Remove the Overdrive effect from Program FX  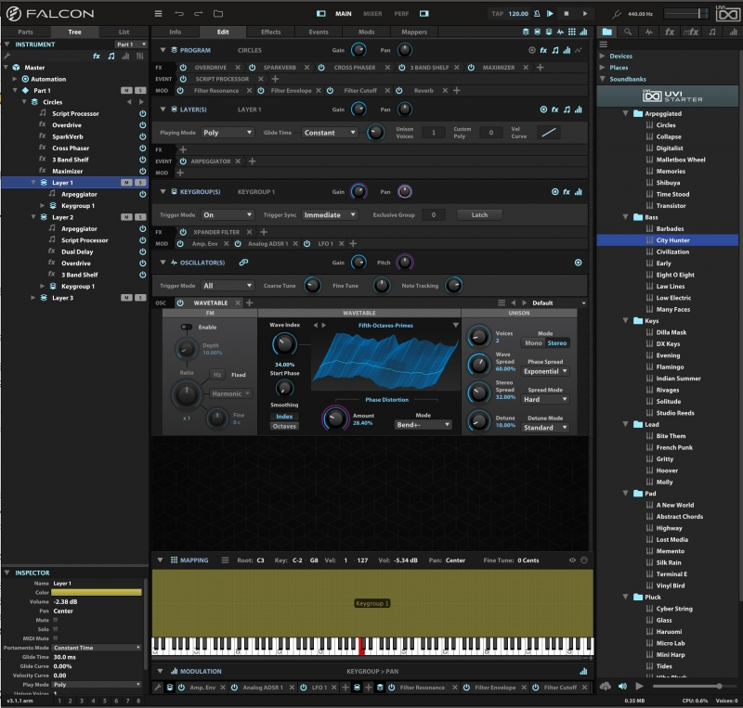point(238,68)
